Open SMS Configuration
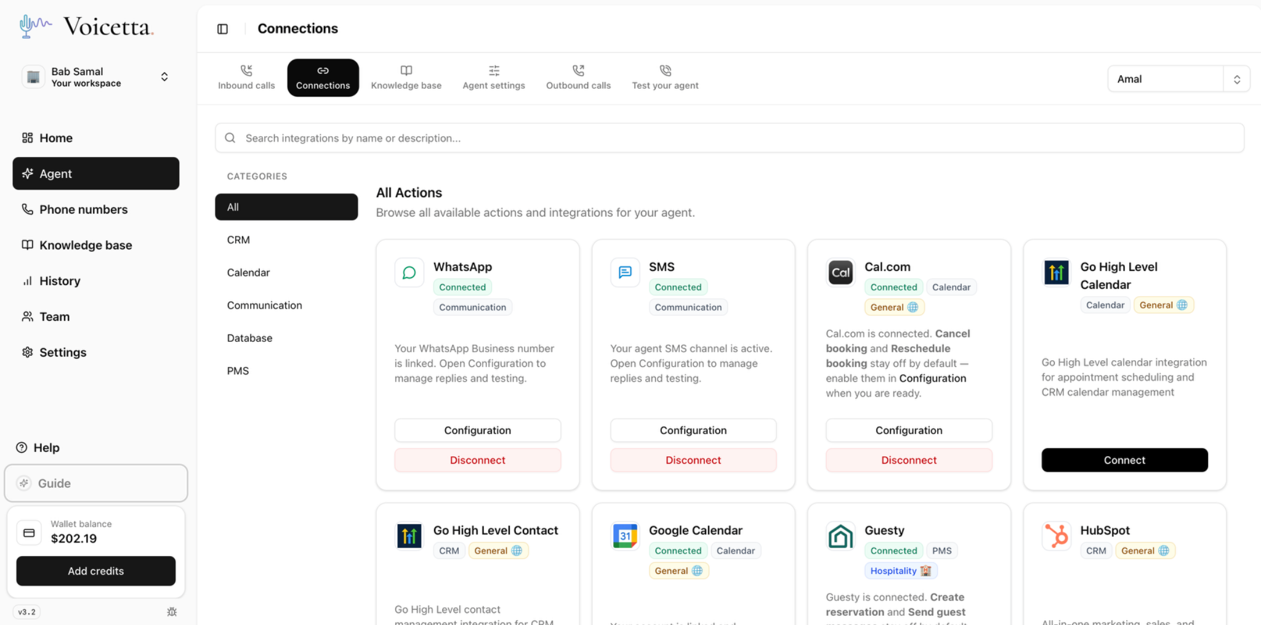 693,430
